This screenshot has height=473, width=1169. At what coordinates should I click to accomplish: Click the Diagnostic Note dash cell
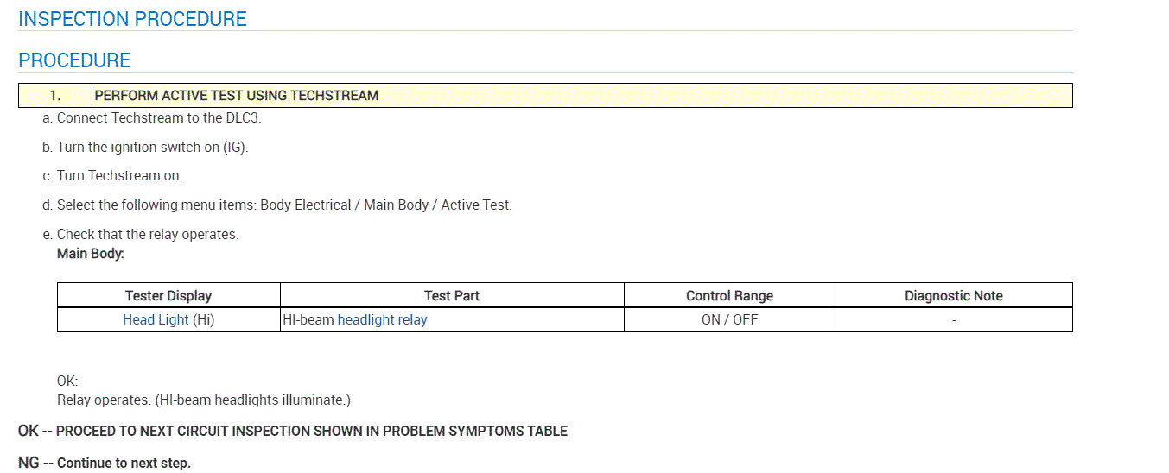953,320
